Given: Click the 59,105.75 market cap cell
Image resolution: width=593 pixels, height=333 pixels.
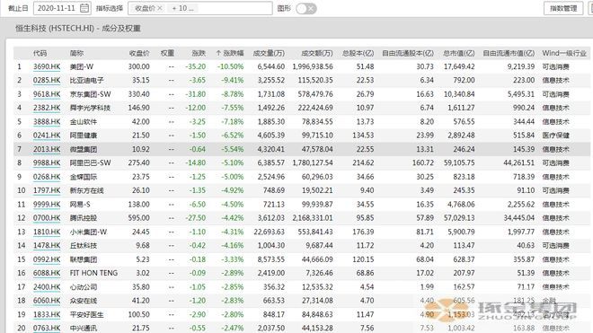Looking at the screenshot, I should point(459,162).
